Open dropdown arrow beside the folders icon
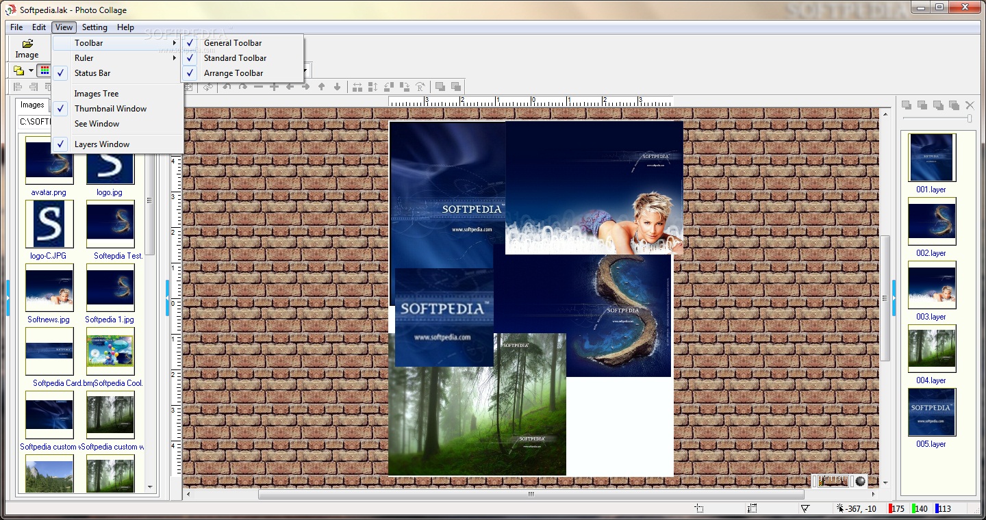Image resolution: width=986 pixels, height=520 pixels. point(31,71)
